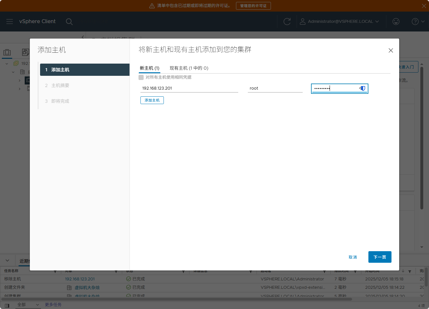The width and height of the screenshot is (429, 309).
Task: Expand Administrator@VSPHERE.LOCAL user dropdown
Action: click(x=339, y=22)
